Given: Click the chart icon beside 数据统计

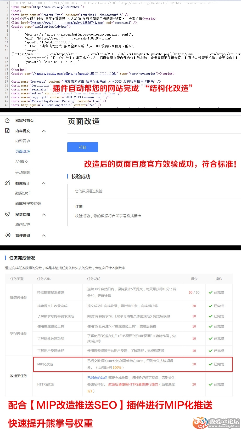Looking at the screenshot, I should [7, 183].
